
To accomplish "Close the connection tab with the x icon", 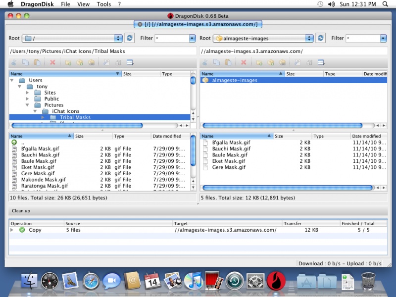I will pyautogui.click(x=140, y=24).
